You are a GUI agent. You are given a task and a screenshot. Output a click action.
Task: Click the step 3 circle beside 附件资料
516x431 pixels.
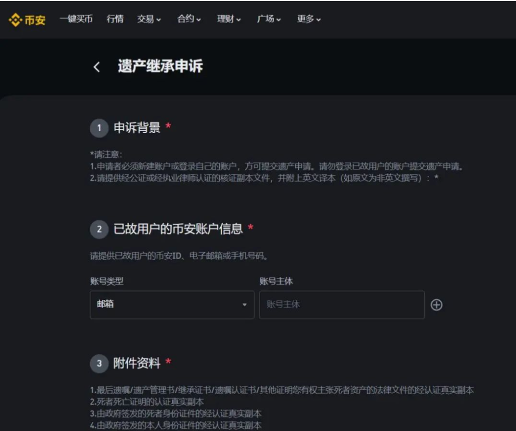(99, 363)
